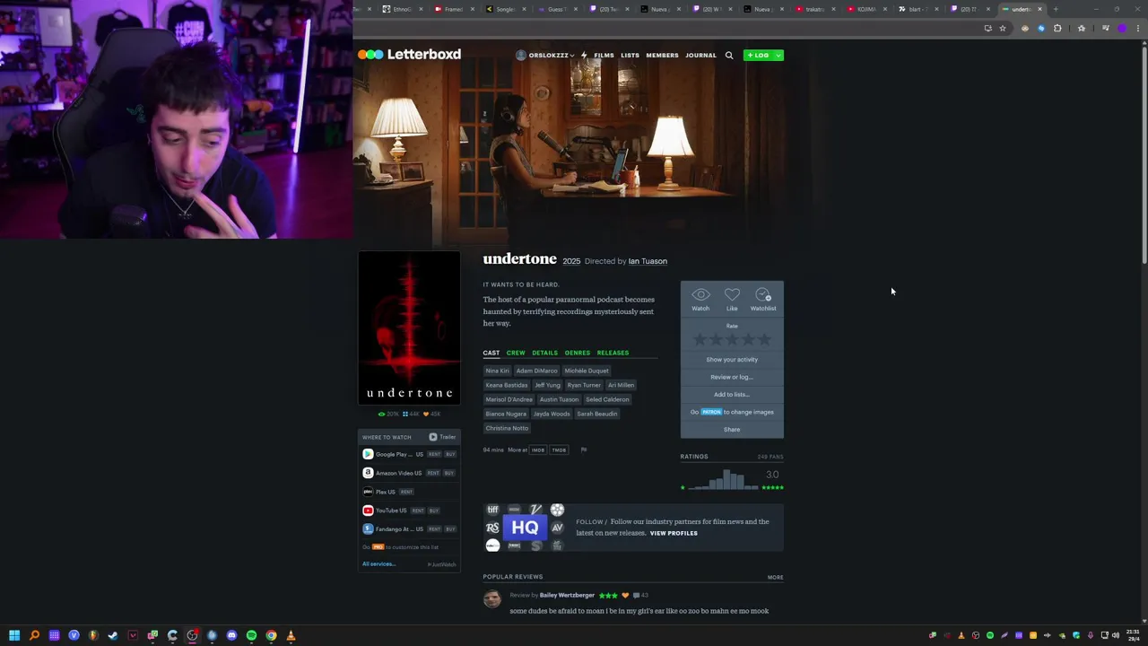Open the JOURNAL menu item
Viewport: 1148px width, 646px height.
(700, 56)
